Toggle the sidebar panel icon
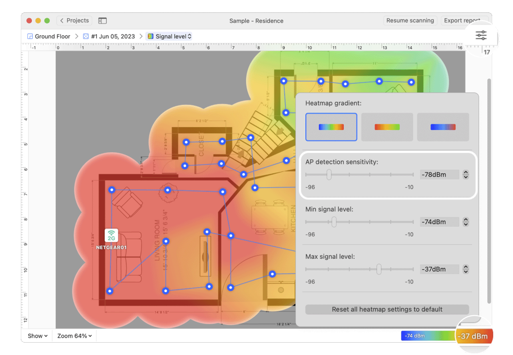Image resolution: width=513 pixels, height=355 pixels. (x=102, y=21)
